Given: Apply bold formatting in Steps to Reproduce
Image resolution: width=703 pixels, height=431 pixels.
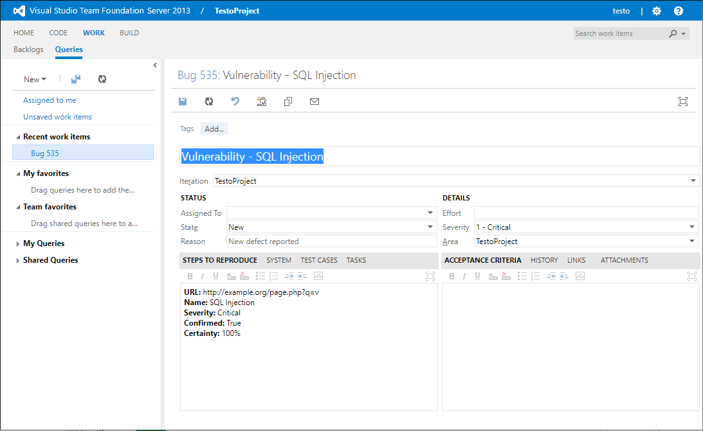Looking at the screenshot, I should [190, 276].
